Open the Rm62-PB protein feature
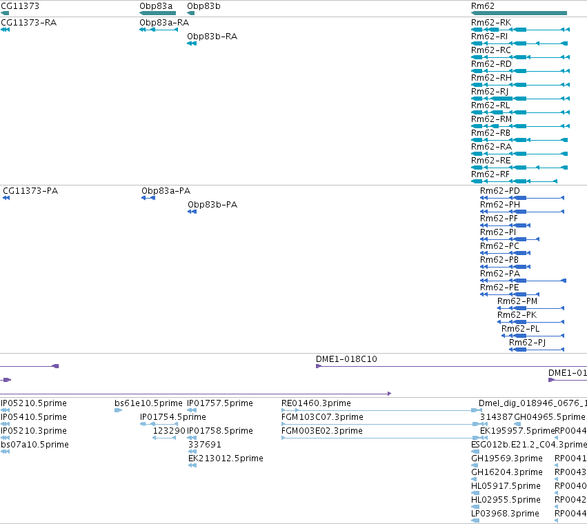Image resolution: width=587 pixels, height=524 pixels. click(499, 260)
